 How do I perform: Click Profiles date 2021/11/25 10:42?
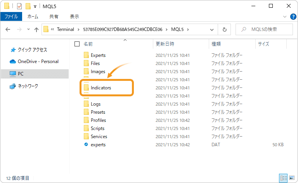(x=173, y=120)
